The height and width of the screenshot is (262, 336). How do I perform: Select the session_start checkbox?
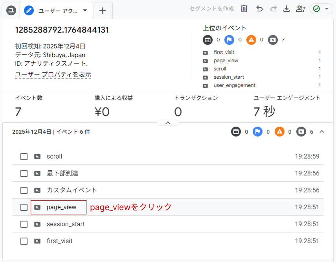pyautogui.click(x=24, y=224)
